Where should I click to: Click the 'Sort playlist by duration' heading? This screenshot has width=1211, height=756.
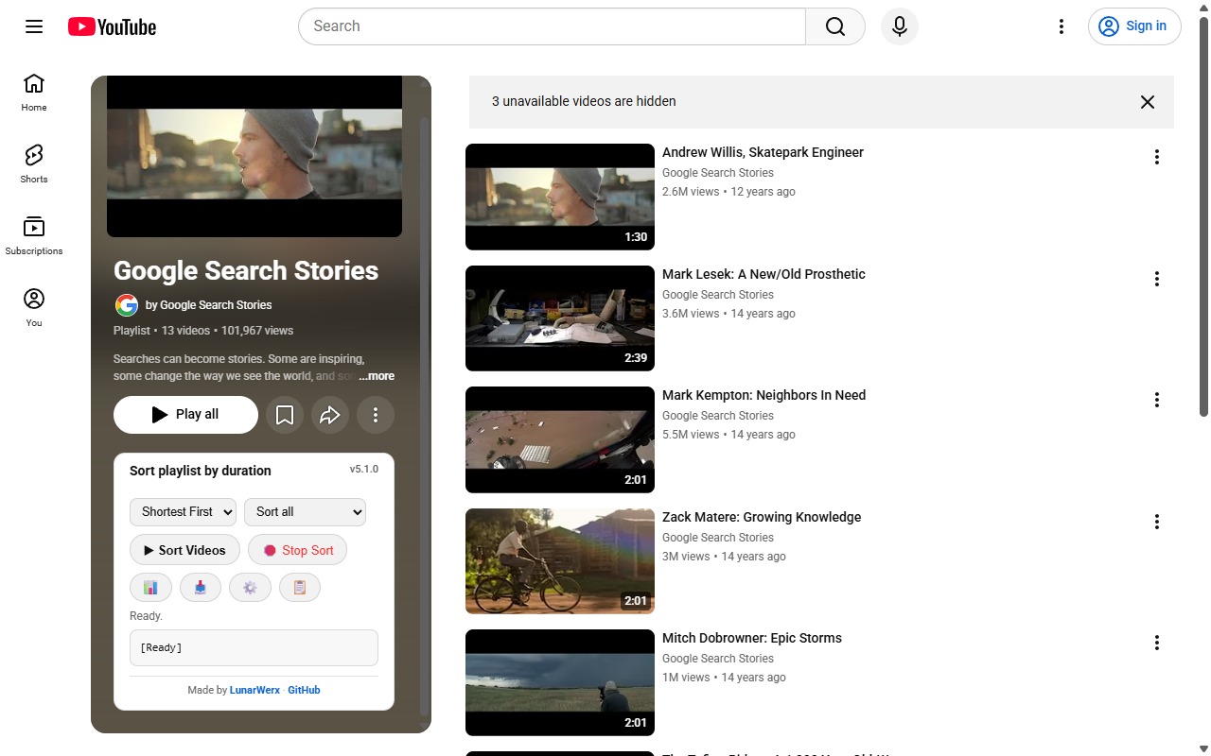click(x=201, y=471)
